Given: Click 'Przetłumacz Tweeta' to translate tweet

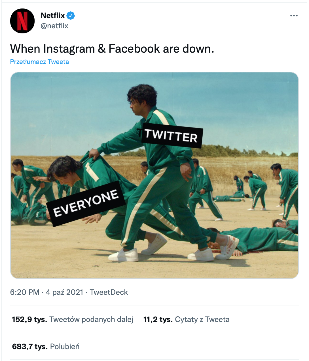Looking at the screenshot, I should (x=39, y=62).
